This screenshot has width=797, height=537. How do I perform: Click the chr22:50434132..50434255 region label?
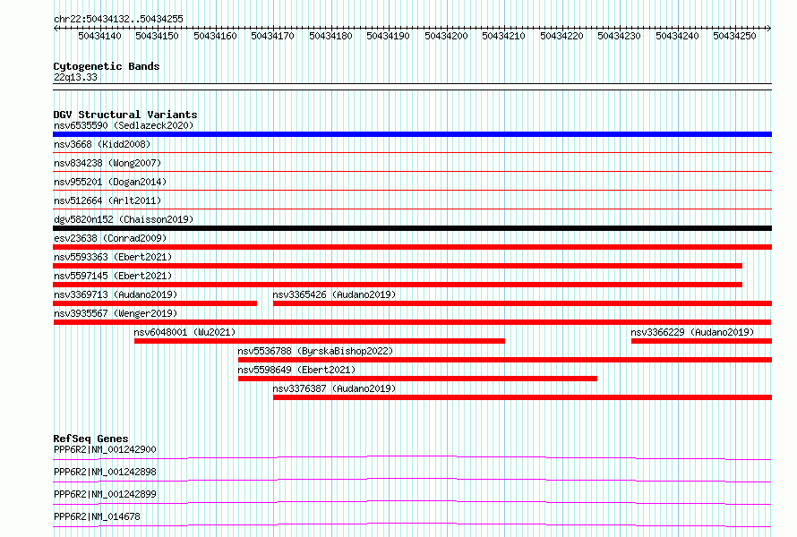[118, 19]
